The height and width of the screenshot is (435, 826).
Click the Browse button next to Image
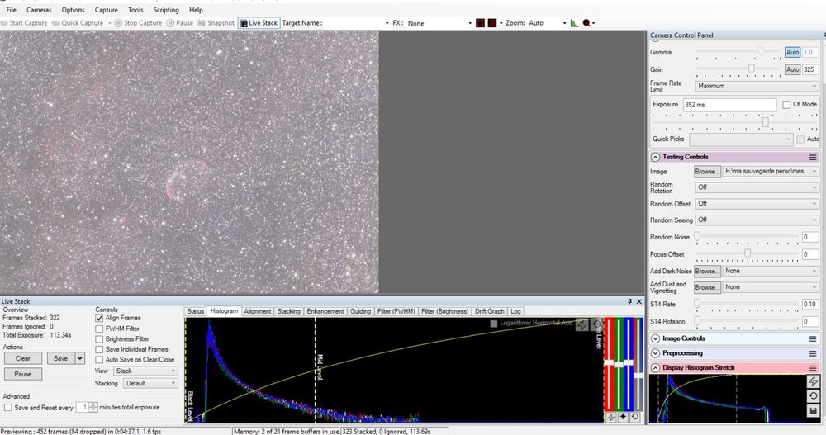[x=706, y=171]
